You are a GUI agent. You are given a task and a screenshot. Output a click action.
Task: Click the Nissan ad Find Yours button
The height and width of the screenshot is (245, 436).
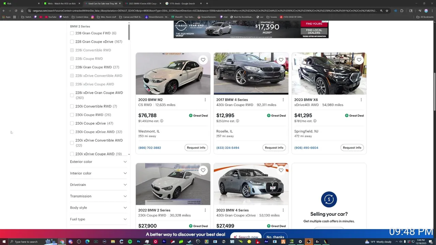click(x=314, y=23)
